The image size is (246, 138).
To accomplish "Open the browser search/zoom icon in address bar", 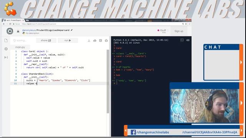I will (x=183, y=24).
